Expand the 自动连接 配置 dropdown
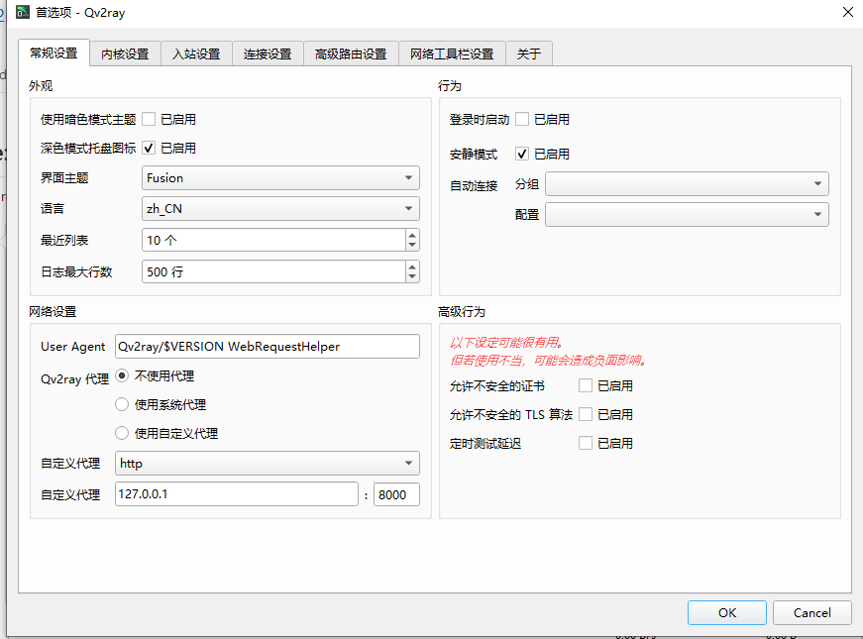 687,215
